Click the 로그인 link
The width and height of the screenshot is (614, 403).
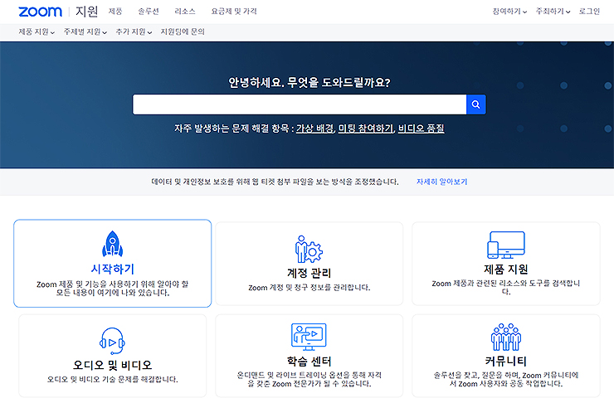click(589, 12)
